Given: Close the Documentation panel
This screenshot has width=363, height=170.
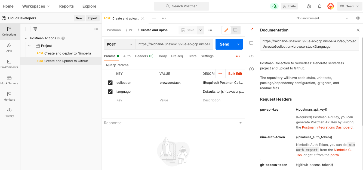Looking at the screenshot, I should [x=358, y=30].
